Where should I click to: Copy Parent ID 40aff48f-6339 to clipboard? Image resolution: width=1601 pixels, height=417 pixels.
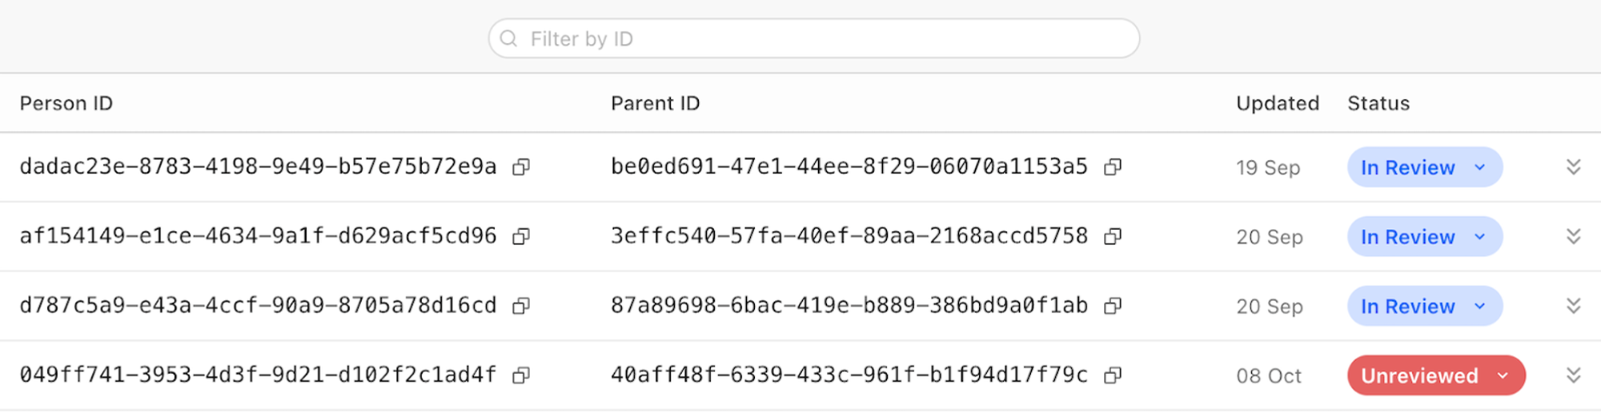(1113, 375)
